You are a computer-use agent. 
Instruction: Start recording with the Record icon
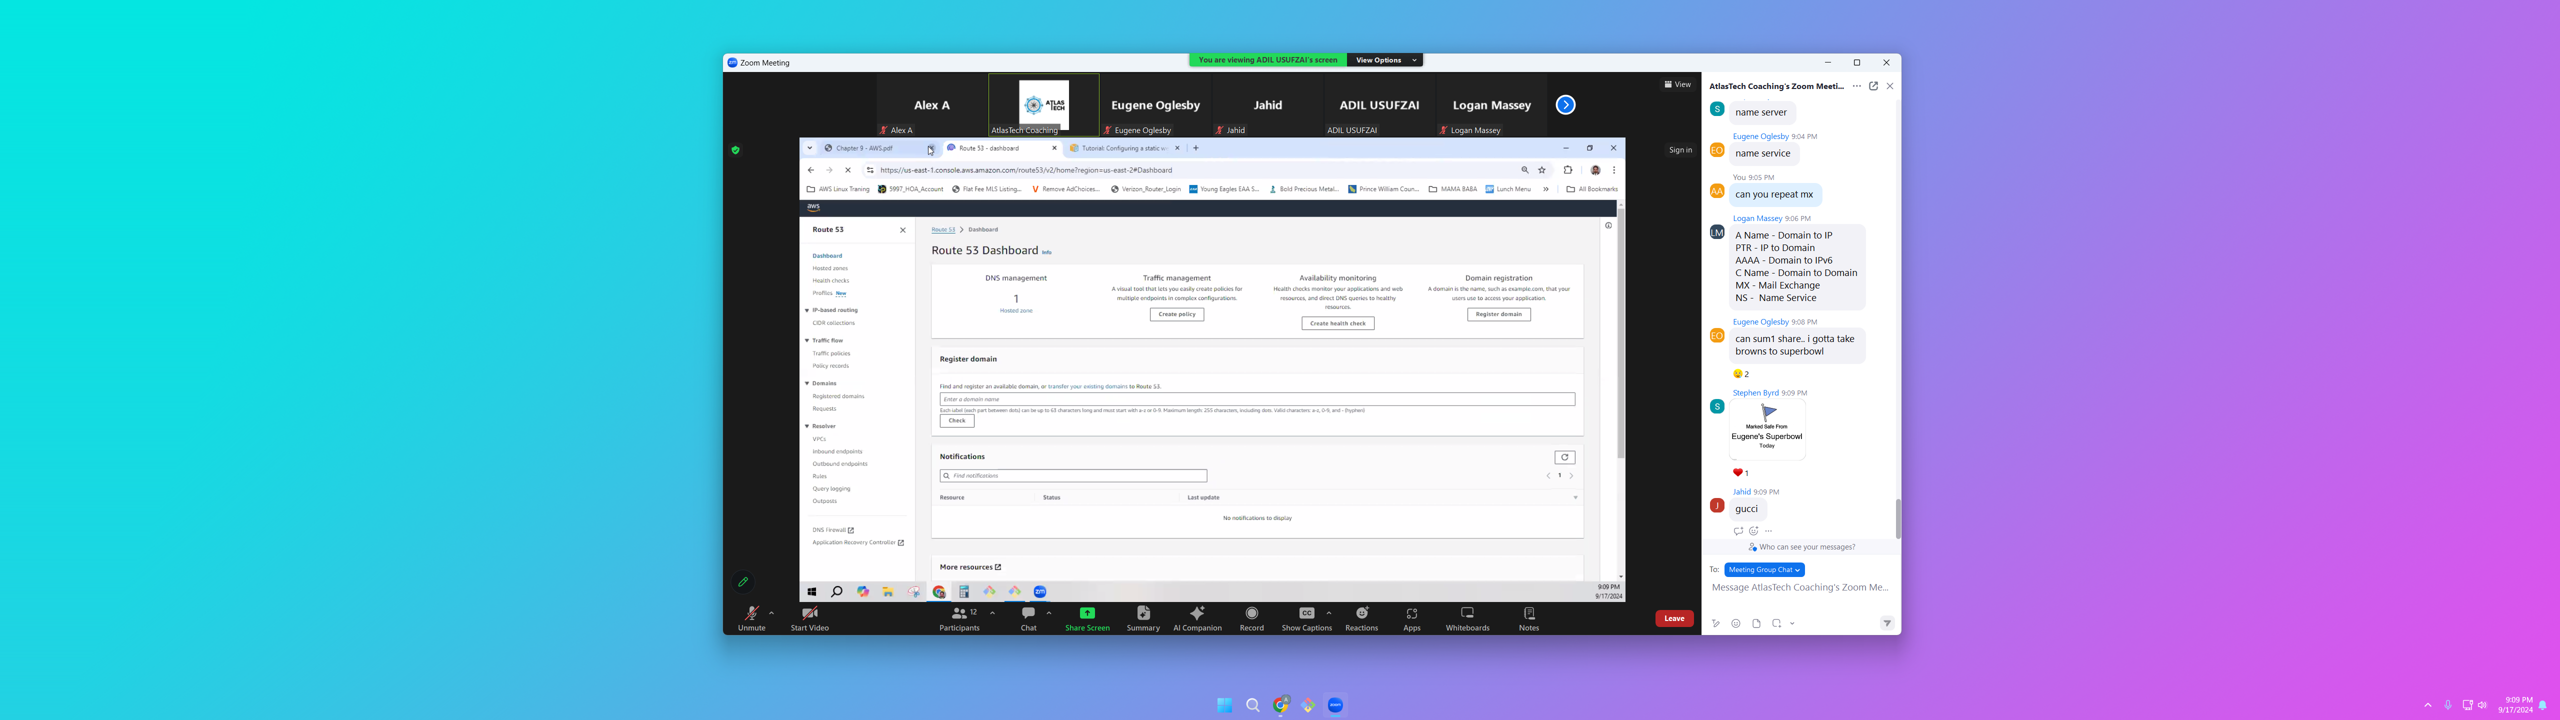pyautogui.click(x=1251, y=613)
